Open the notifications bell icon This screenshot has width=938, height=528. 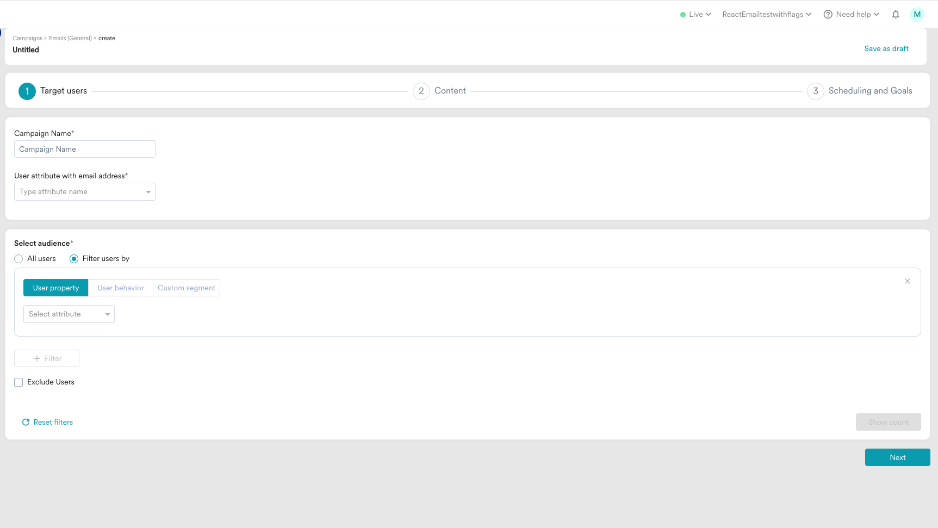896,15
